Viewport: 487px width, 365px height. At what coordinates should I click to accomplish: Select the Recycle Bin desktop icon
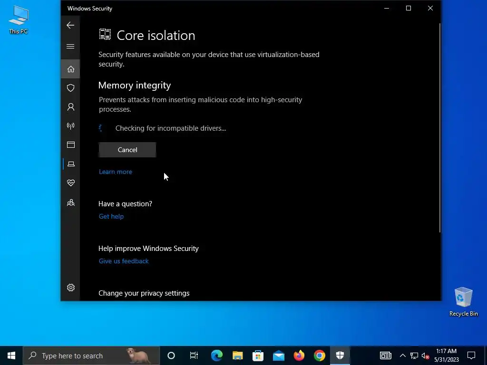pos(463,302)
